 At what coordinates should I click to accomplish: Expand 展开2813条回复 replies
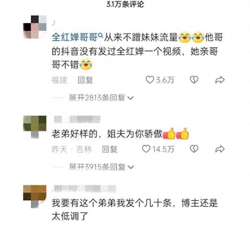tap(101, 98)
